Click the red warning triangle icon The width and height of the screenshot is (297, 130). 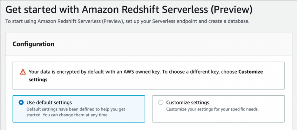pos(23,72)
